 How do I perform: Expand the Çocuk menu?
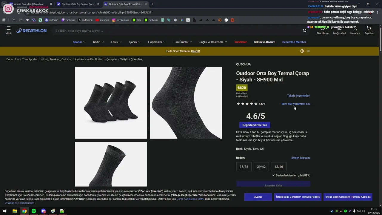[135, 42]
